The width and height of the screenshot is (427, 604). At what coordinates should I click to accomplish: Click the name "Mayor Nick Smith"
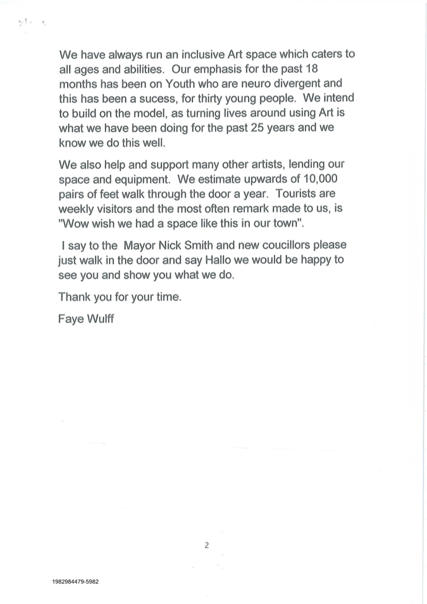pos(168,245)
